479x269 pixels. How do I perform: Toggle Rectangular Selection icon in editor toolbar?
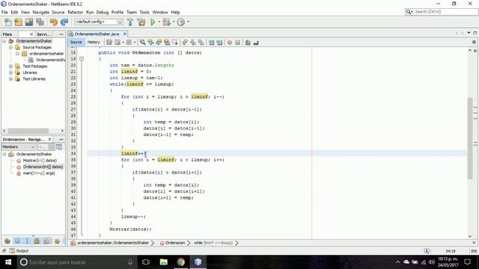pos(175,43)
